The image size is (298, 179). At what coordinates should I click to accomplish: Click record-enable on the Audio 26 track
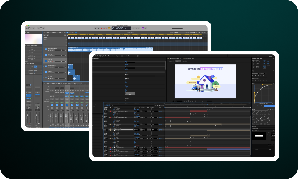point(52,61)
